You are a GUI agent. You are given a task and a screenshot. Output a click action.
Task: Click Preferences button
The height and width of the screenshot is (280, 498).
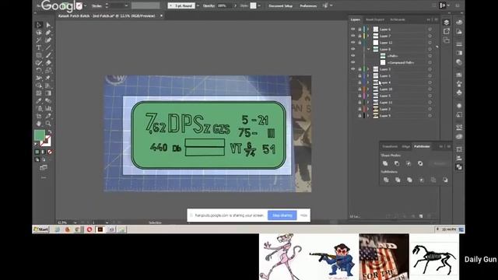(x=308, y=5)
